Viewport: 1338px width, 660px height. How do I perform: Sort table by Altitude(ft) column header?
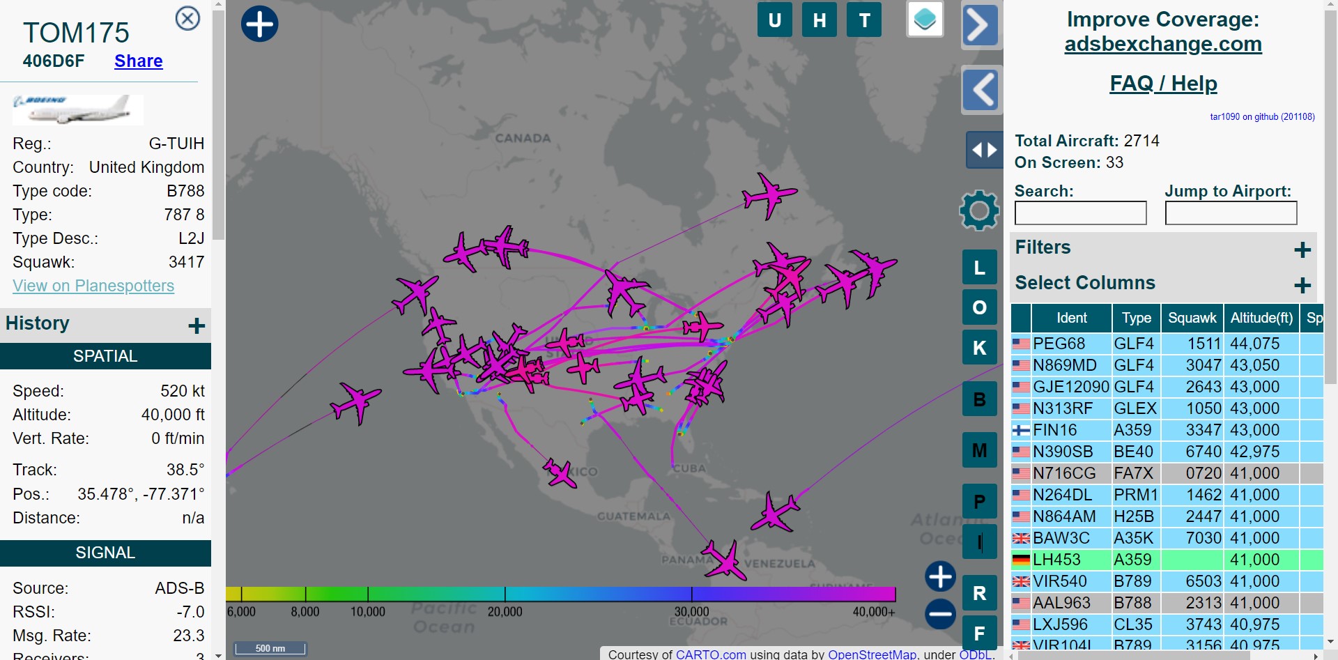click(1261, 318)
